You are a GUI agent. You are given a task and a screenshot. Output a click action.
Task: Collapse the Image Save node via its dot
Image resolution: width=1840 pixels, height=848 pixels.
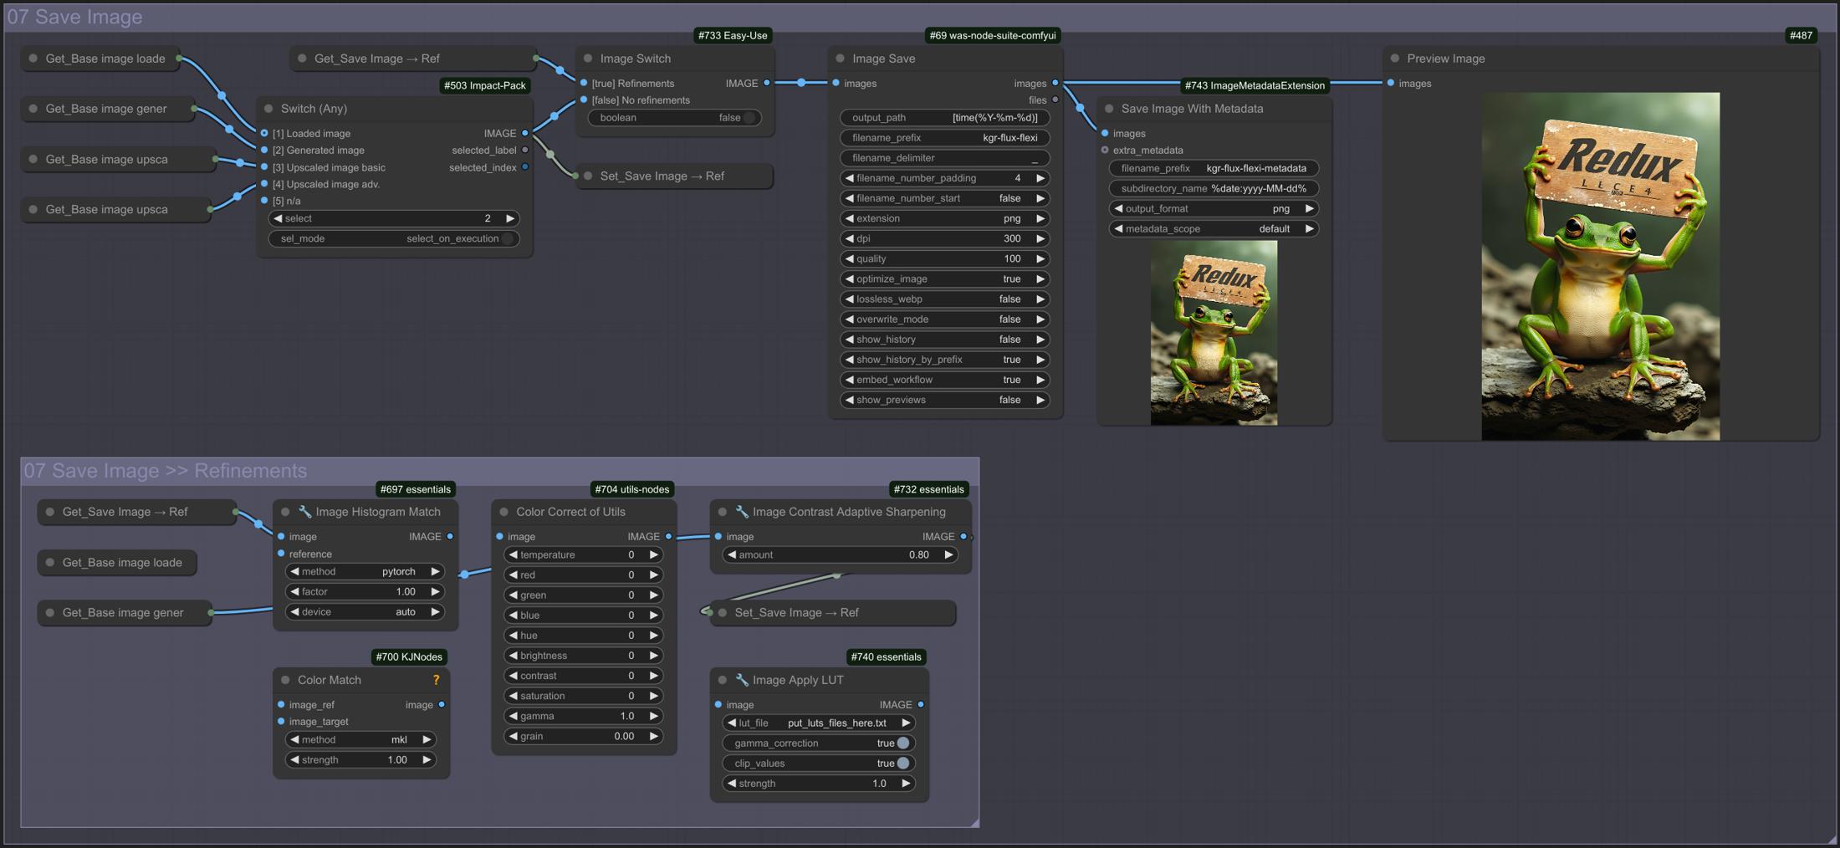840,59
